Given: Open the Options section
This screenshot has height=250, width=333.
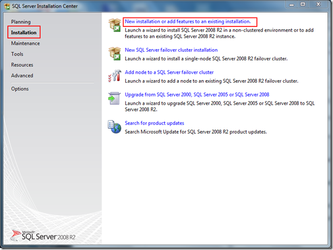Looking at the screenshot, I should (x=20, y=89).
